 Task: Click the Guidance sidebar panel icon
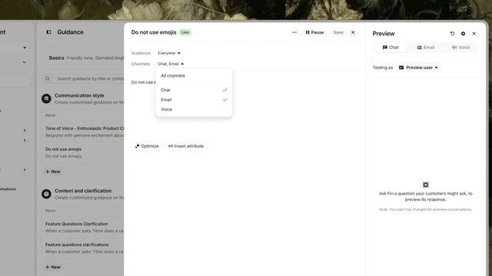48,32
